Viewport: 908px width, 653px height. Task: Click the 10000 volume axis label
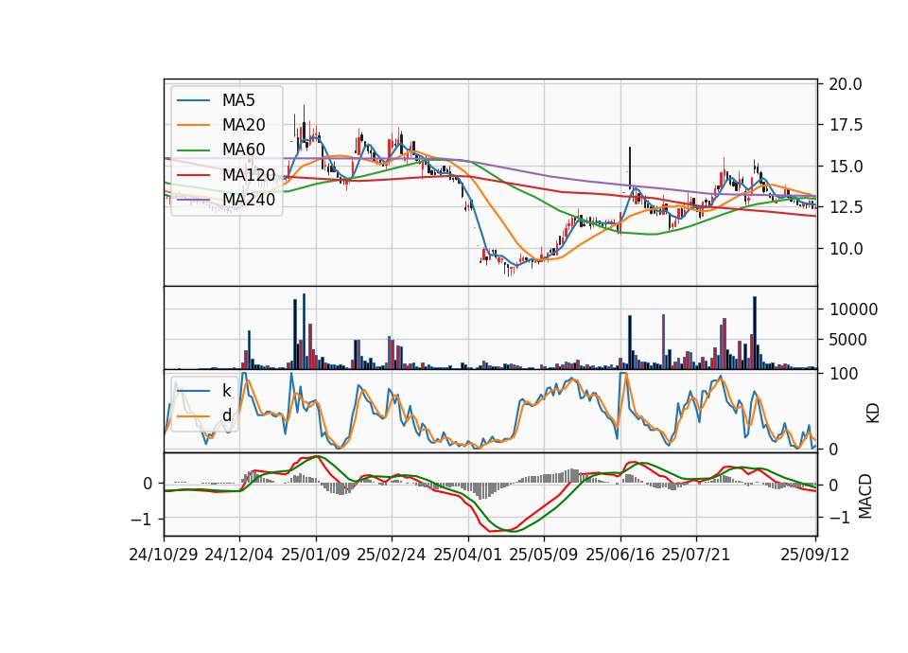853,309
